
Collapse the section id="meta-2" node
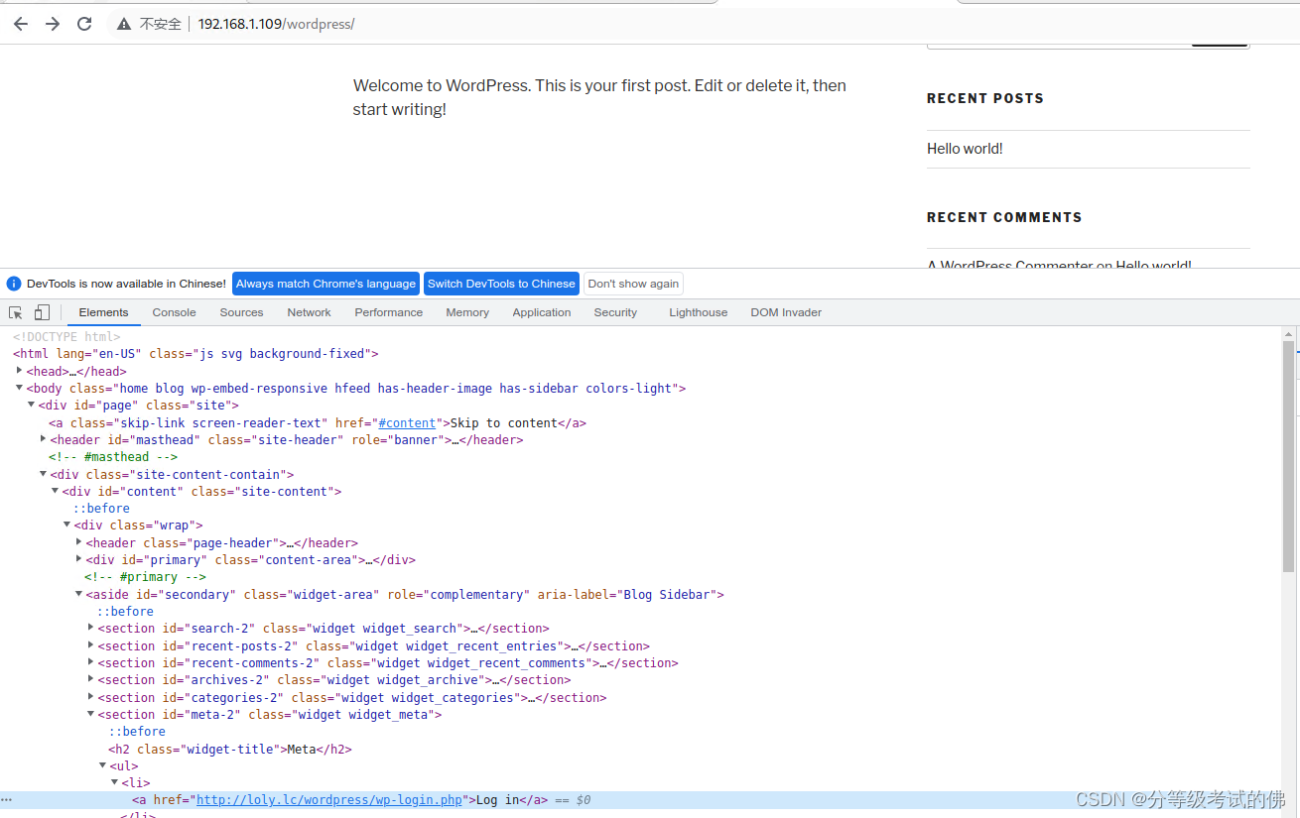coord(91,714)
